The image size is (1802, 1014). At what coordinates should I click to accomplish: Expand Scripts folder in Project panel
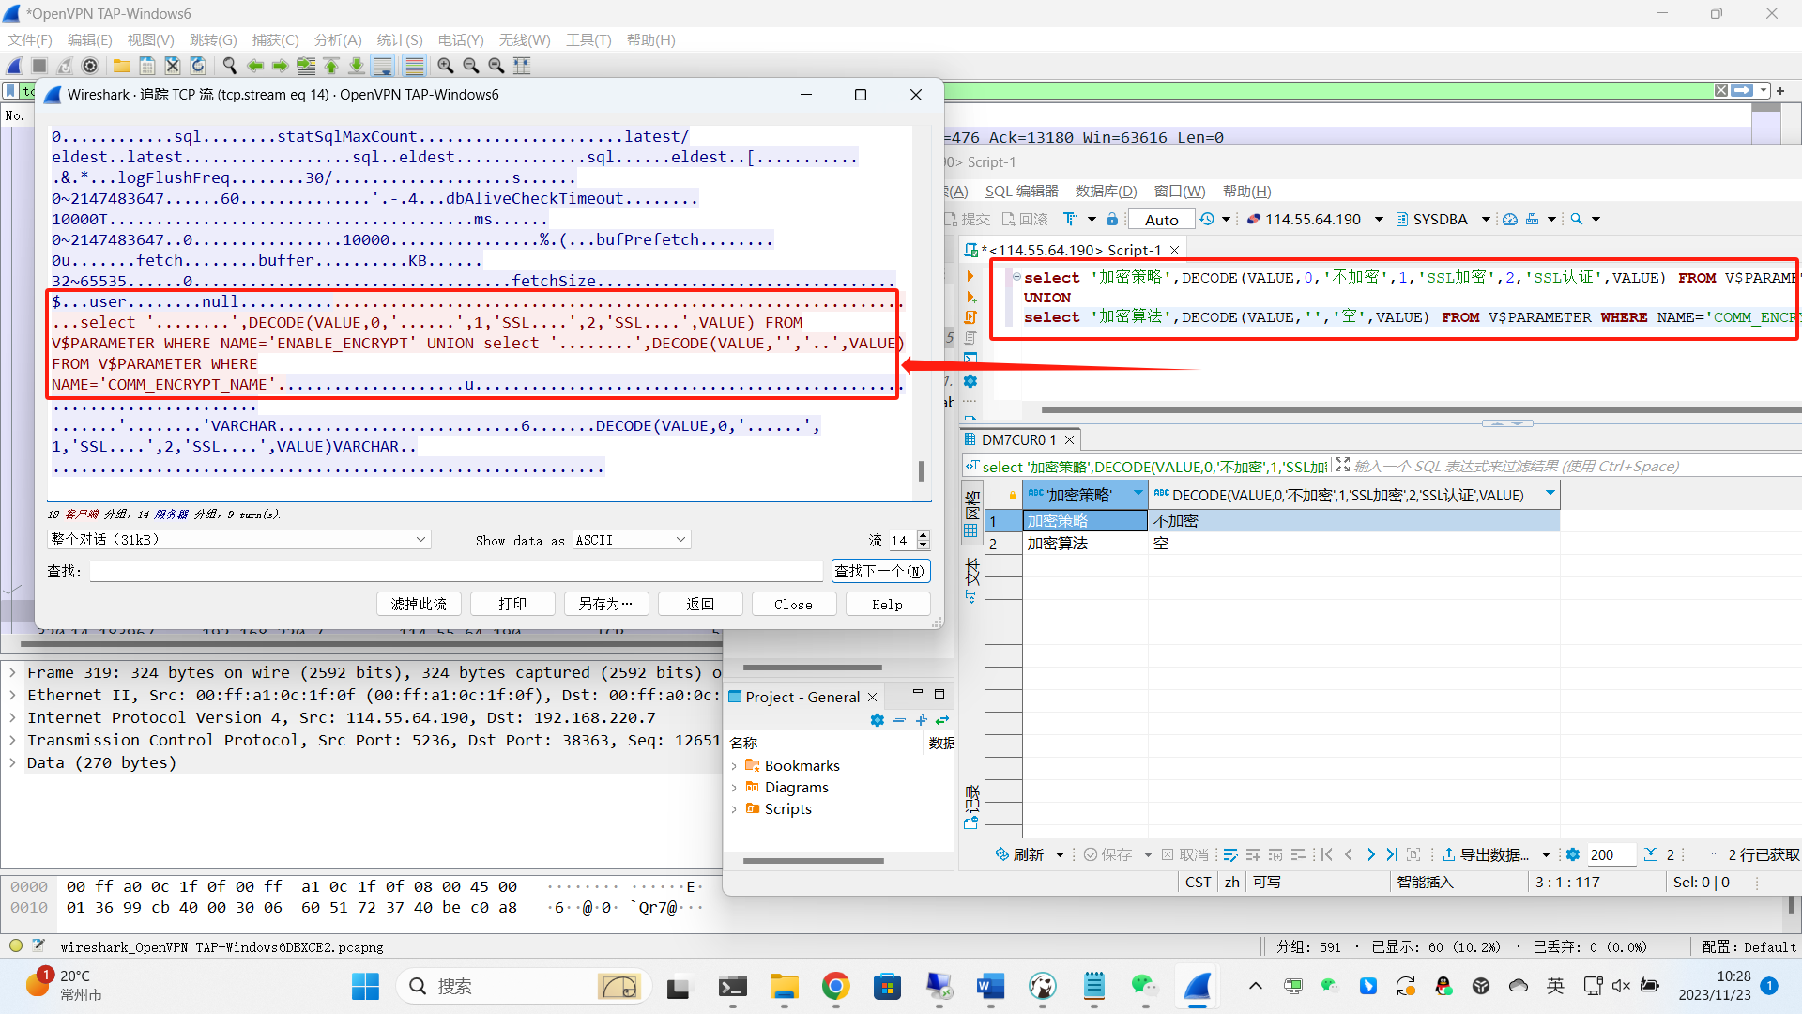[734, 809]
